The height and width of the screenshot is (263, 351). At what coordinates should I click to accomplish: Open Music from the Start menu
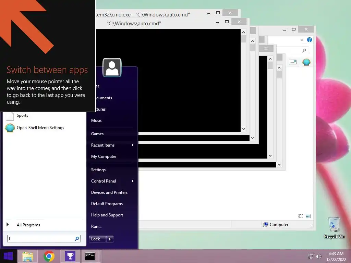(x=96, y=121)
